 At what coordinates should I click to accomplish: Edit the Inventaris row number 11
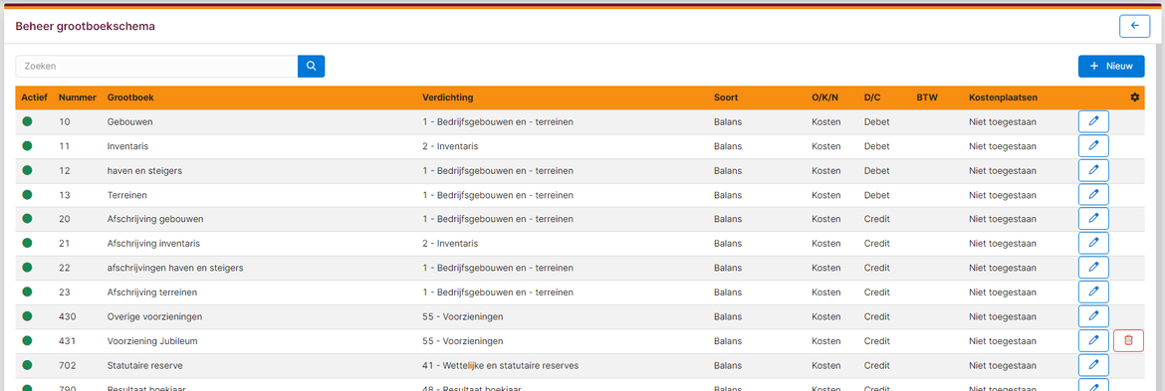tap(1093, 146)
